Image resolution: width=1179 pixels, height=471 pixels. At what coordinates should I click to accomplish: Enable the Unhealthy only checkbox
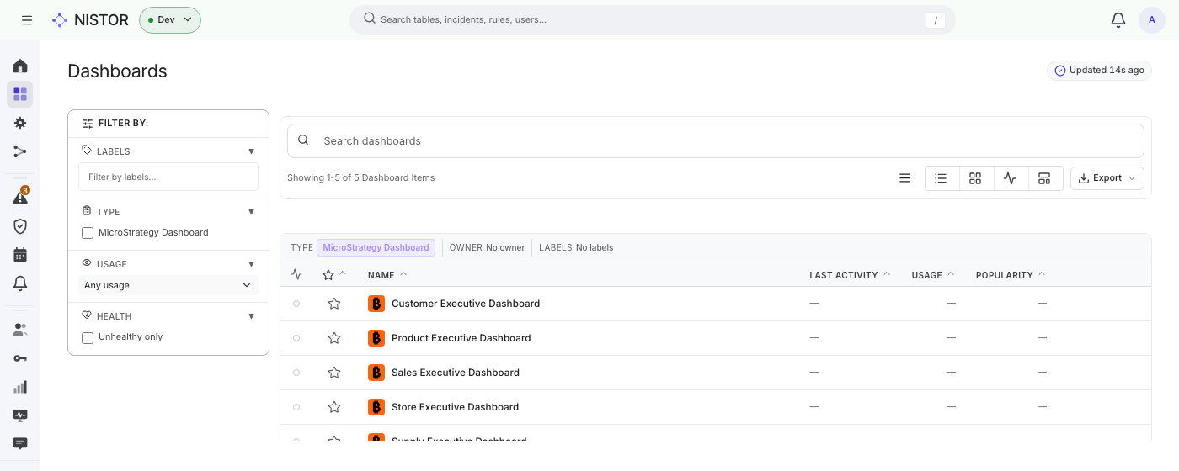pos(88,337)
